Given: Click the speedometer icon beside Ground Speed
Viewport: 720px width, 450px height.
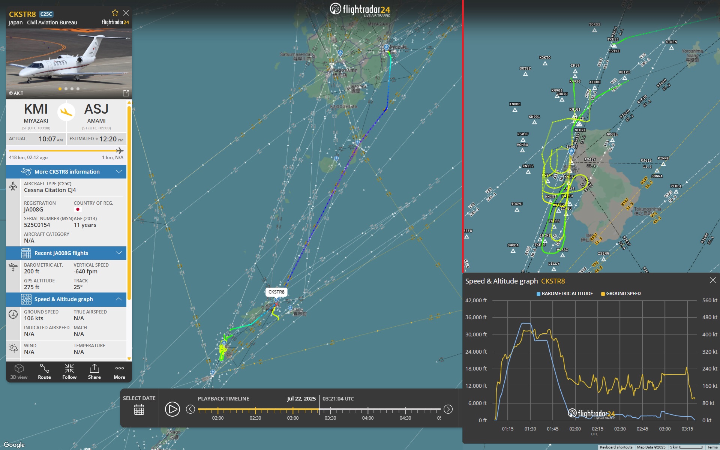Looking at the screenshot, I should point(13,314).
